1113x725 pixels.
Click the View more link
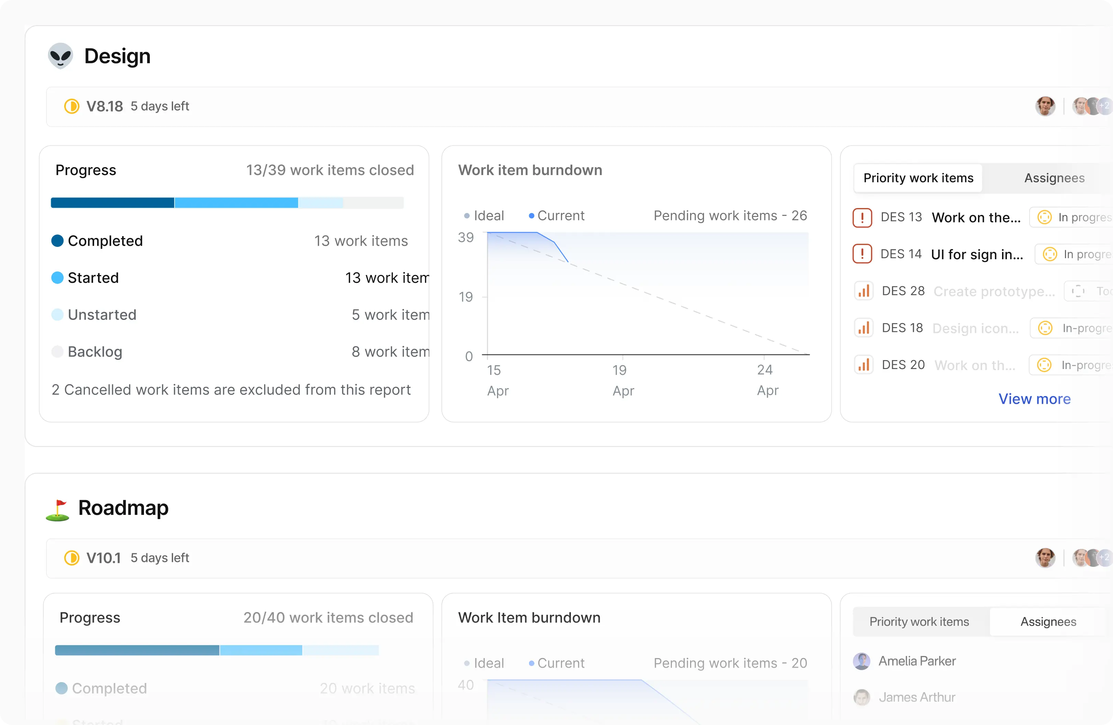pyautogui.click(x=1034, y=399)
